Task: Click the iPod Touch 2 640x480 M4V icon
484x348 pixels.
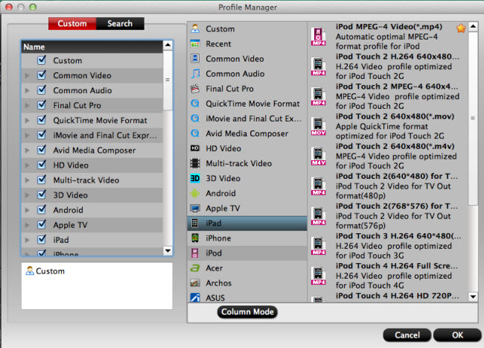Action: [x=318, y=156]
